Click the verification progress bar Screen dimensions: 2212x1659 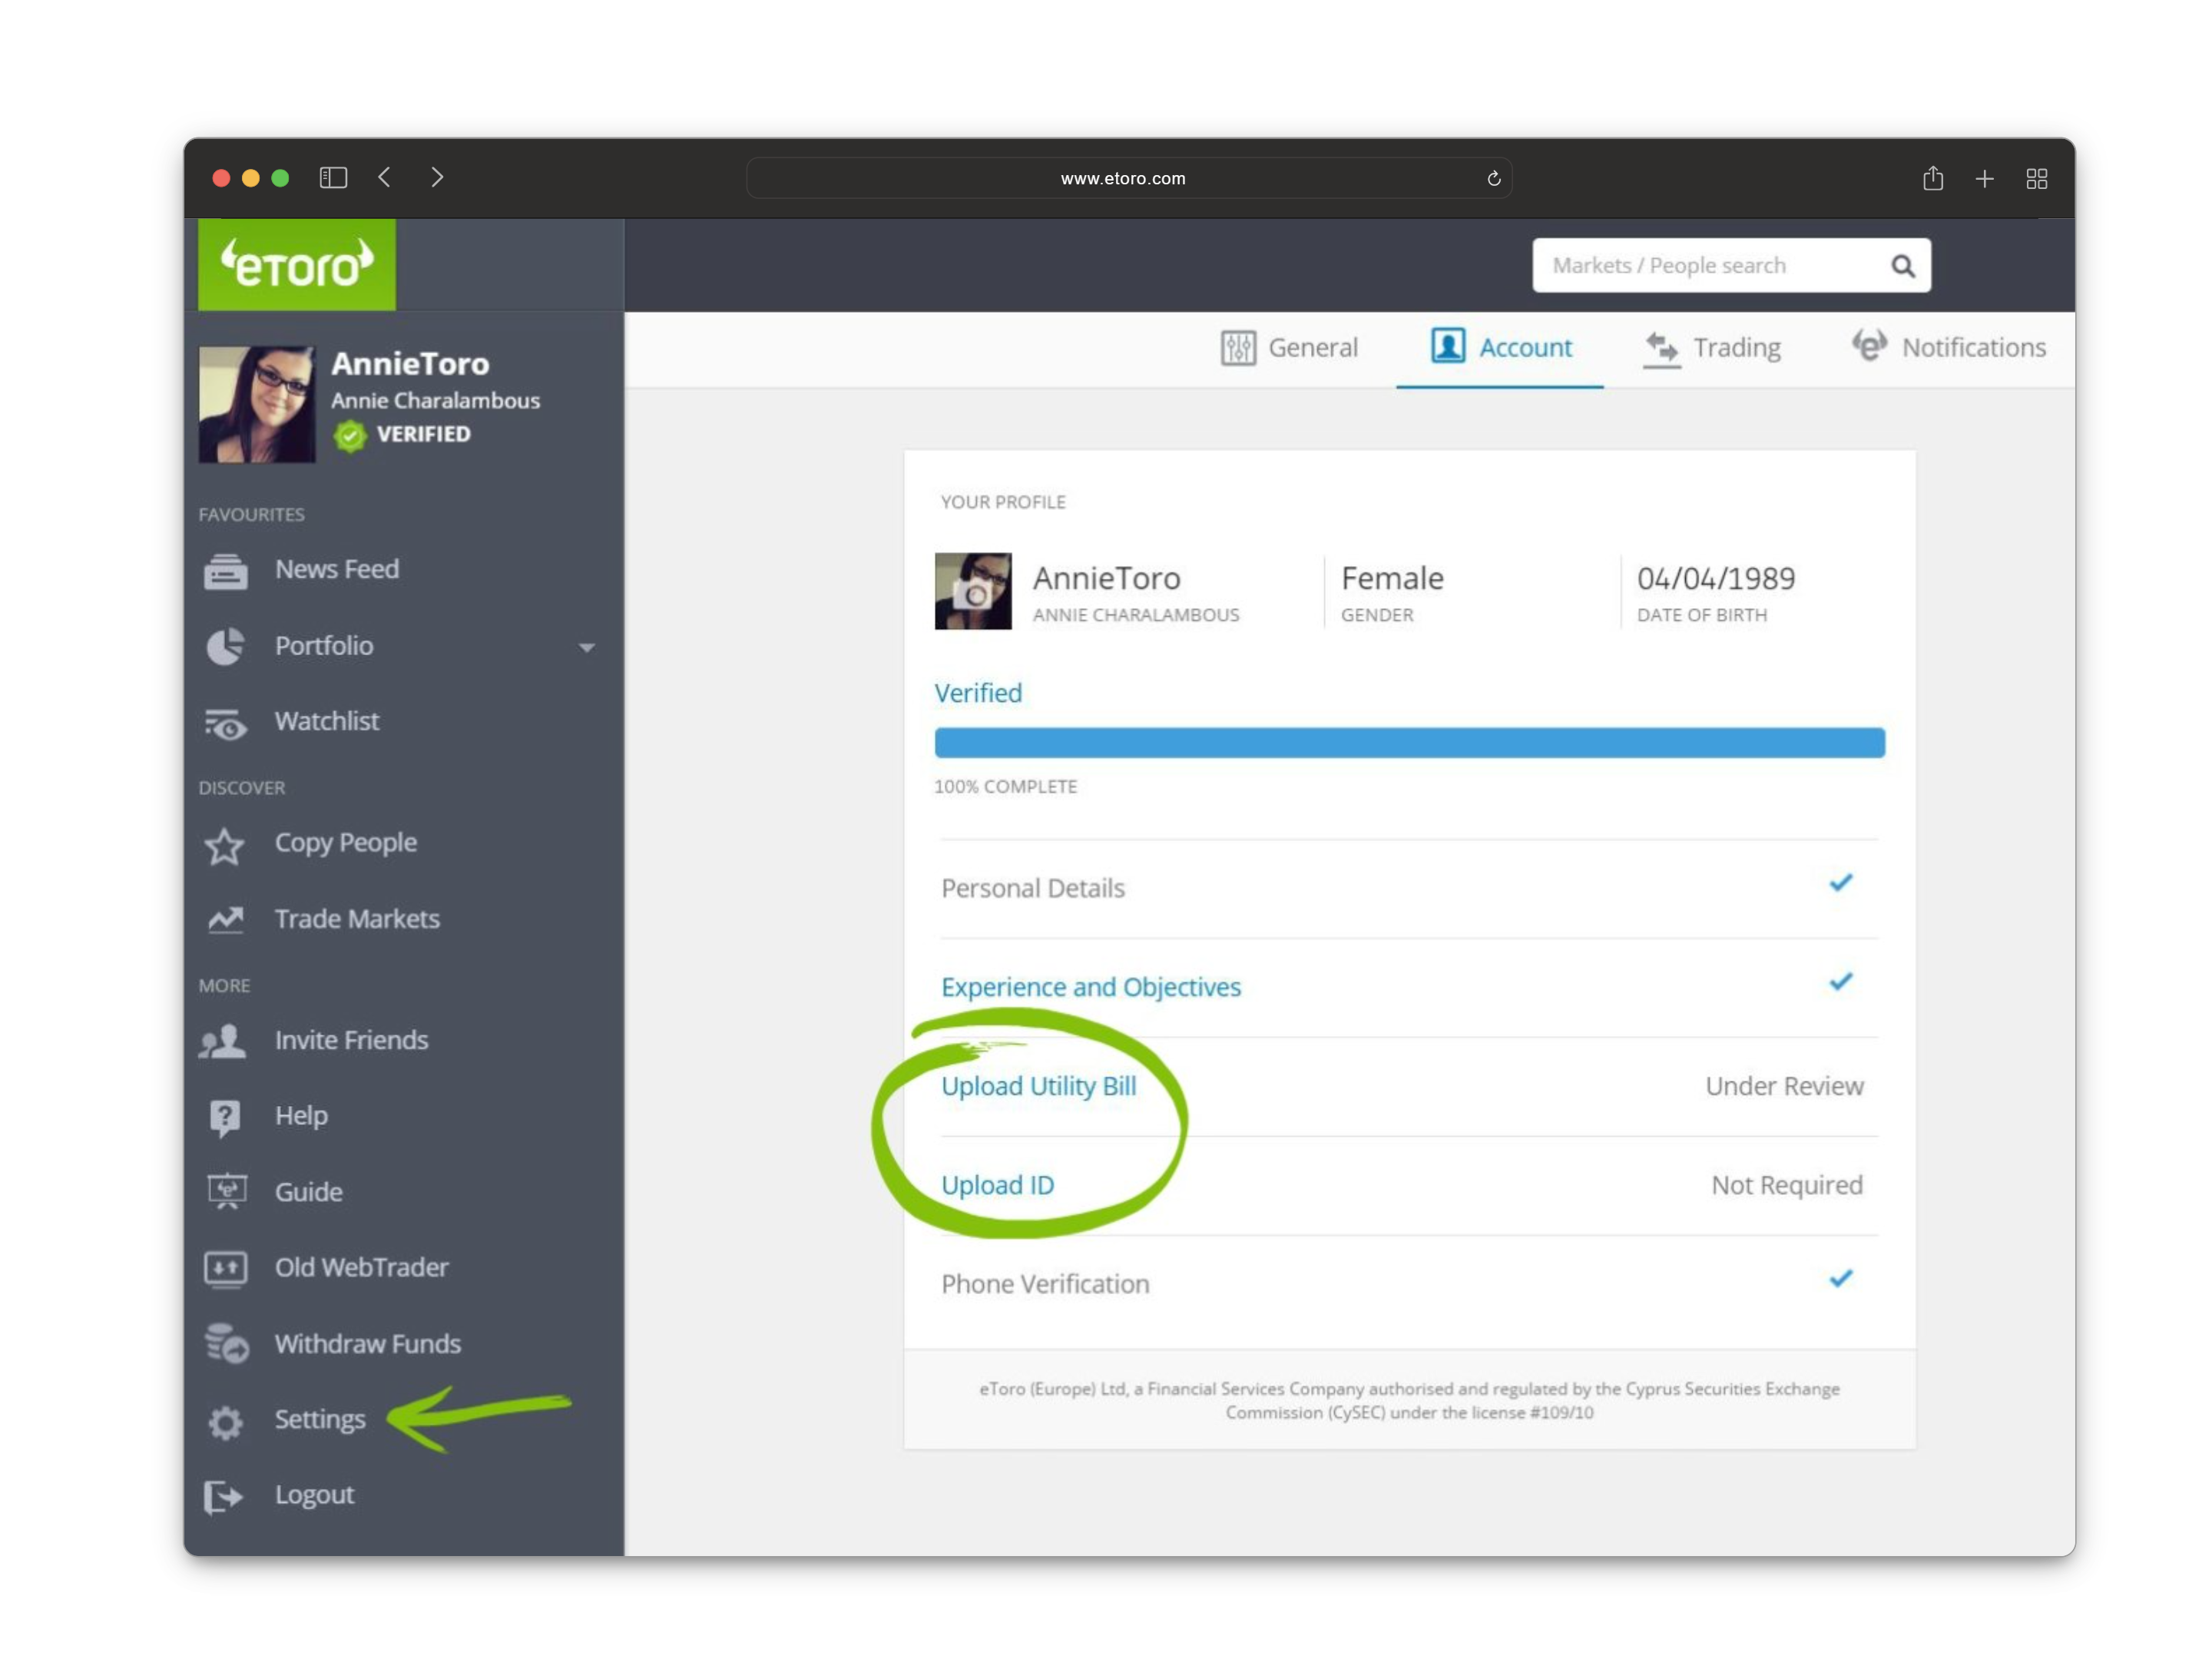[x=1409, y=743]
